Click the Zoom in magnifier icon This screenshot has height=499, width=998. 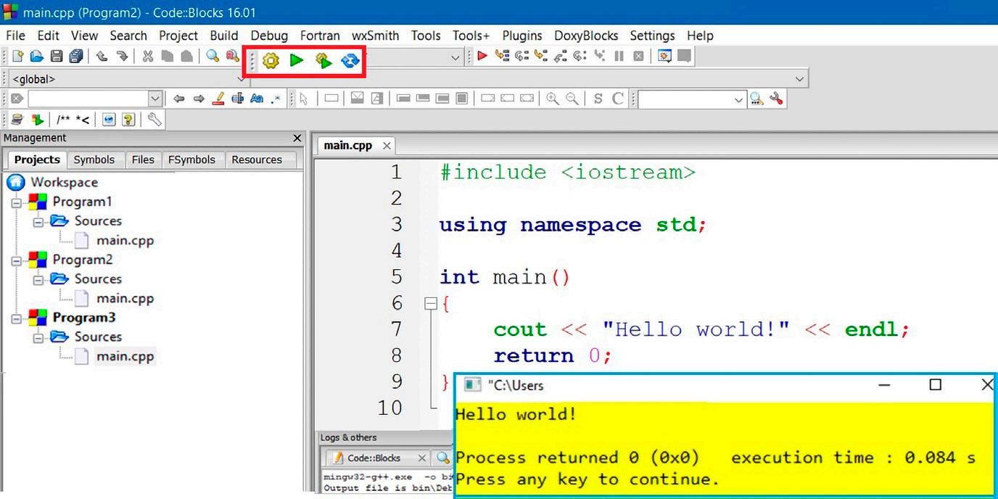click(553, 99)
